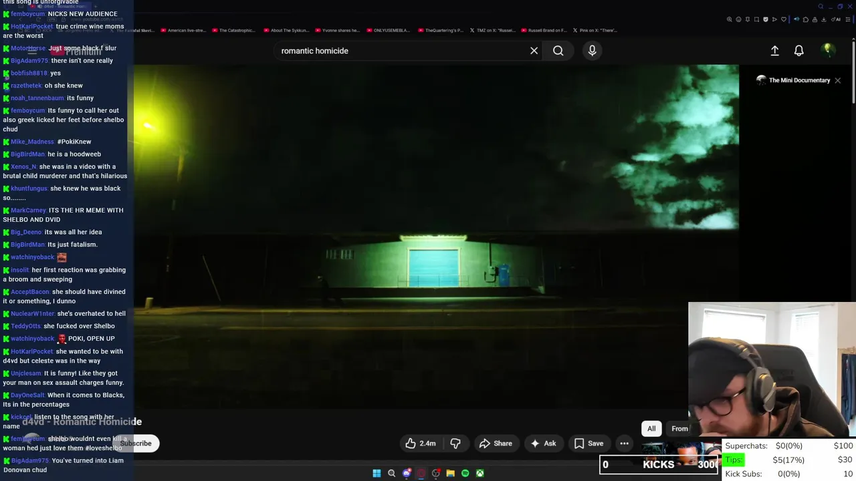Open Spotify from the taskbar
This screenshot has height=481, width=856.
coord(465,473)
